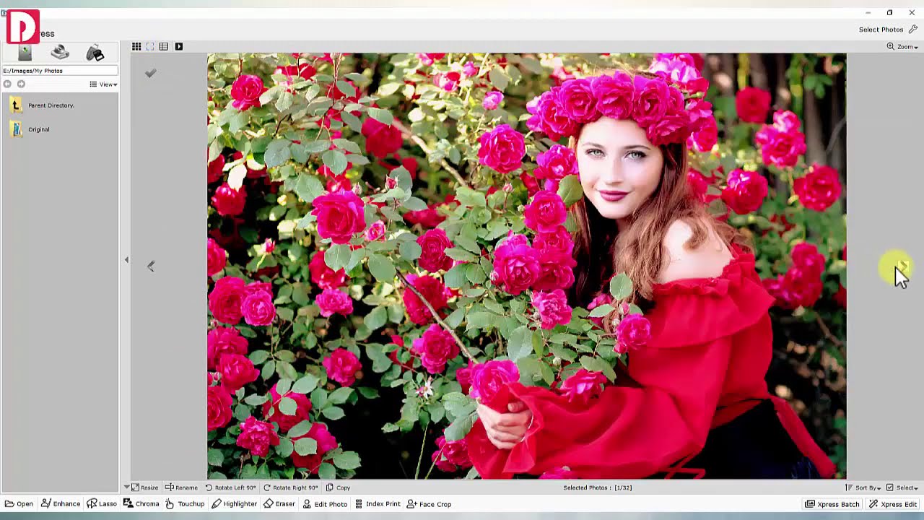Go back in folder history
Image resolution: width=924 pixels, height=520 pixels.
point(7,84)
